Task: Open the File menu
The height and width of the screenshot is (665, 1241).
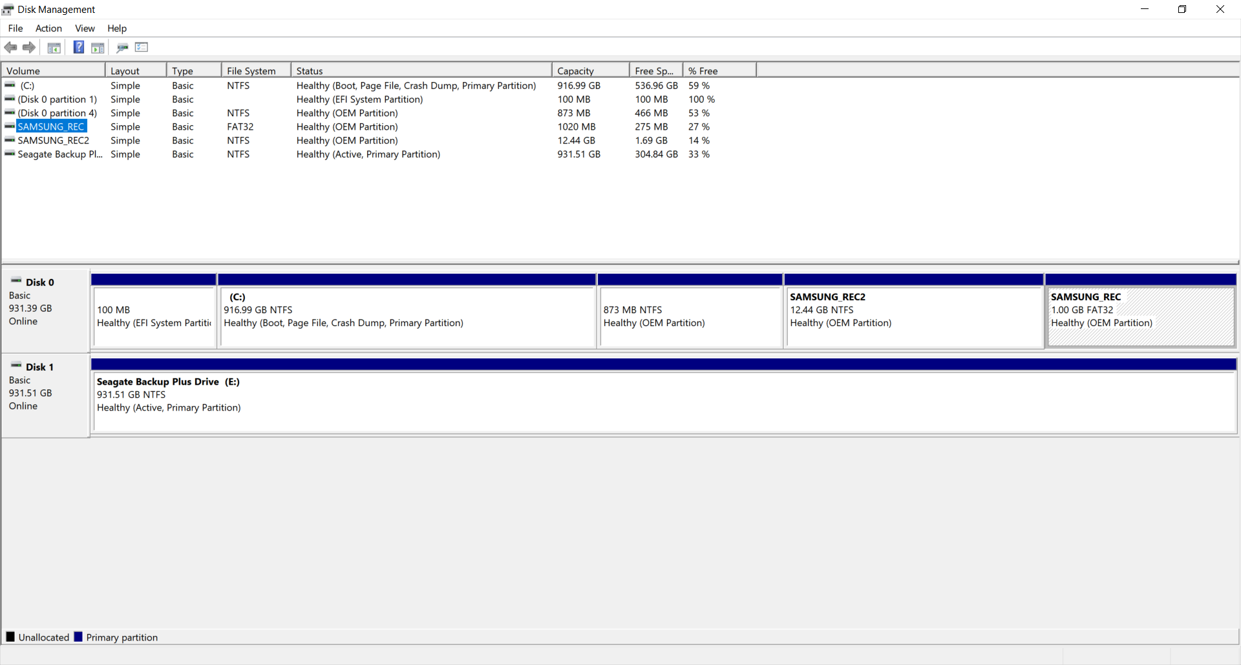Action: 16,28
